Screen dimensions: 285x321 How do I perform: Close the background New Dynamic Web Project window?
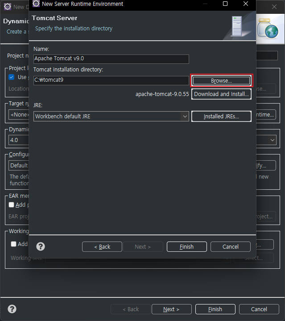pyautogui.click(x=274, y=7)
